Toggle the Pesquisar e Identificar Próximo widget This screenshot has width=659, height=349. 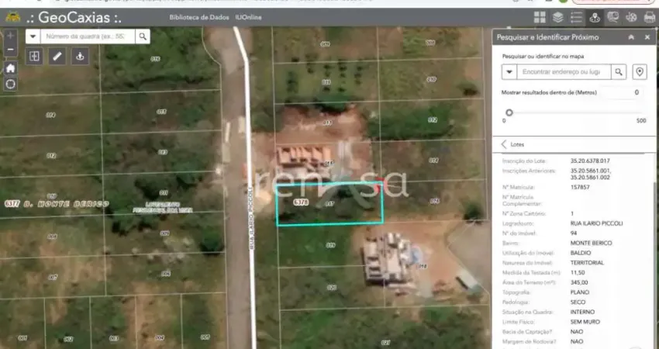pos(595,17)
